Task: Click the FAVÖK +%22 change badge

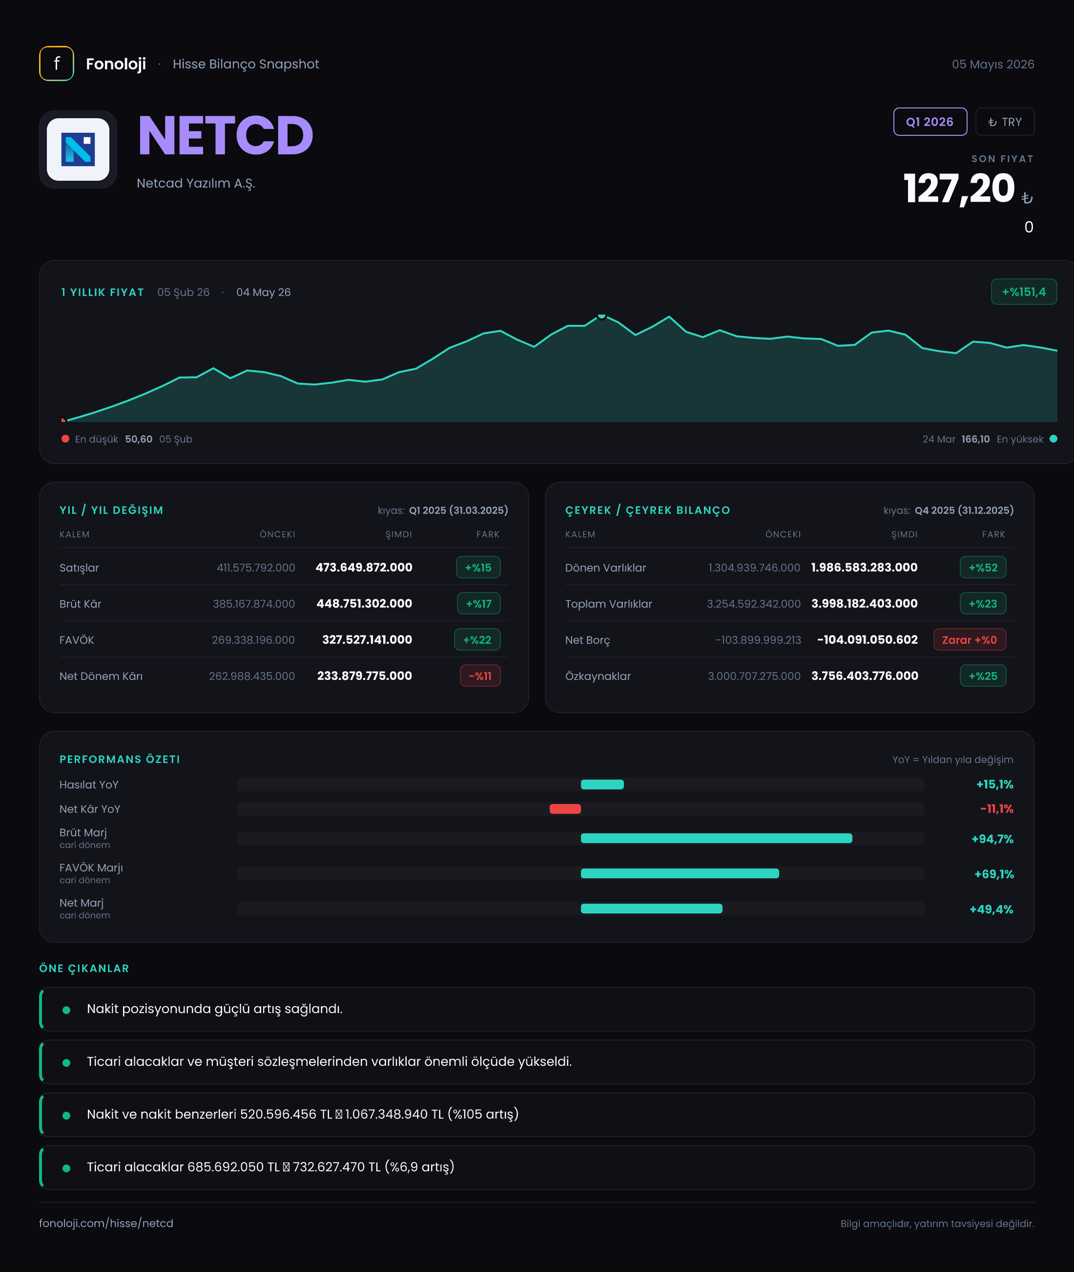Action: tap(477, 639)
